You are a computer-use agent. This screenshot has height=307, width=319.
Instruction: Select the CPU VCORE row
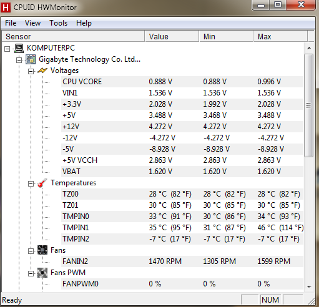tap(182, 82)
